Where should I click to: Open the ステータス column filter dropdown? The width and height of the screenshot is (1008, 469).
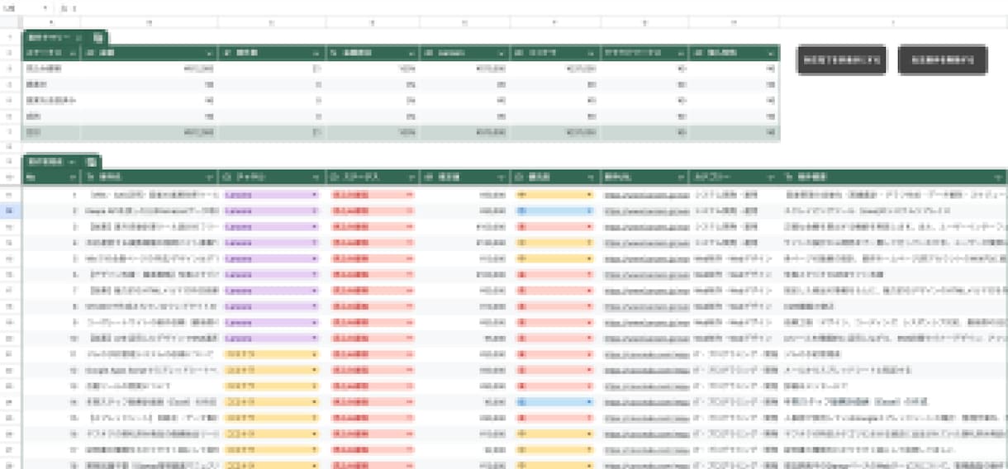coord(411,178)
